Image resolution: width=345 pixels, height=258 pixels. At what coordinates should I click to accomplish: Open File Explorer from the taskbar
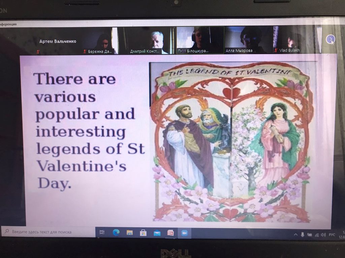pyautogui.click(x=130, y=232)
